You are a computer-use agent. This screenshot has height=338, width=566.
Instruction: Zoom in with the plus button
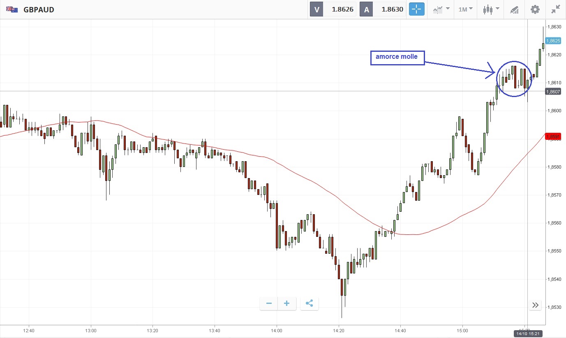pos(287,304)
